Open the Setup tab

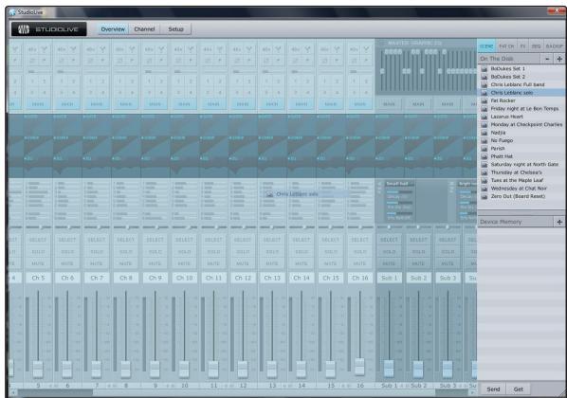point(175,29)
